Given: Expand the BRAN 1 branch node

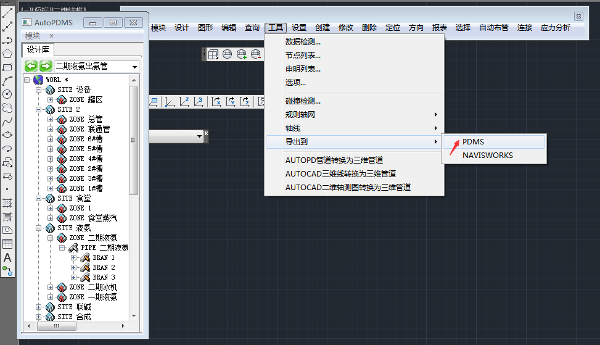Looking at the screenshot, I should point(74,258).
